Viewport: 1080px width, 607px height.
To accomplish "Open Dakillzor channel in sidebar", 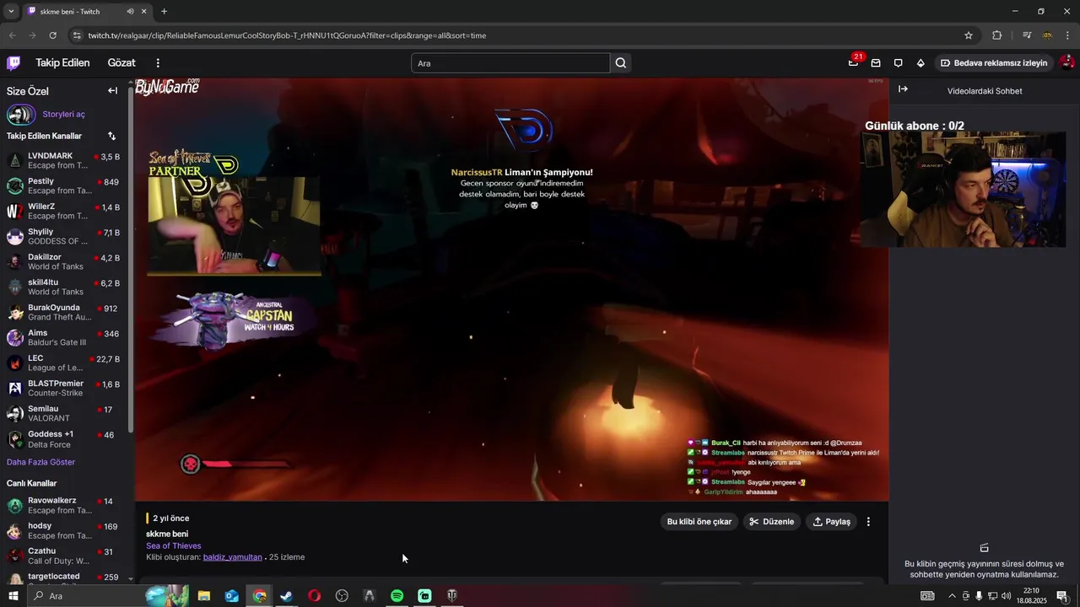I will pos(64,262).
